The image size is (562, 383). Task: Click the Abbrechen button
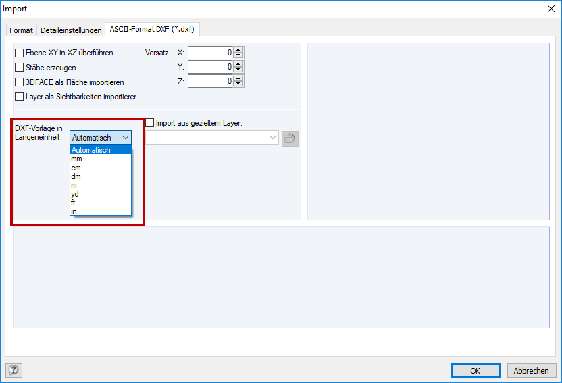(531, 371)
